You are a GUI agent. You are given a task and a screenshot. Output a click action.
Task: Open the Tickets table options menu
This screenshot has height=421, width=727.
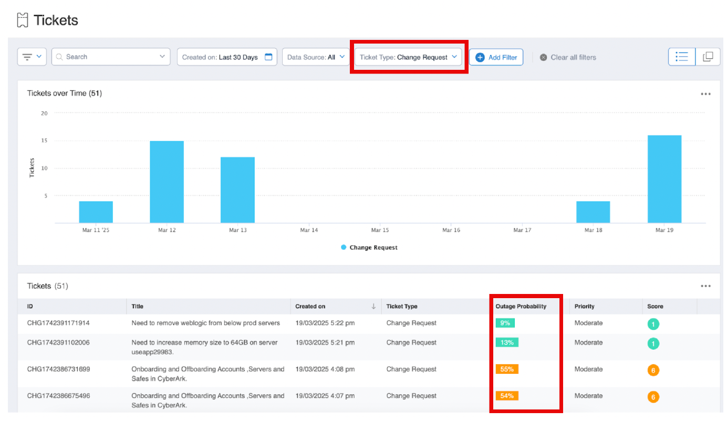pyautogui.click(x=705, y=286)
